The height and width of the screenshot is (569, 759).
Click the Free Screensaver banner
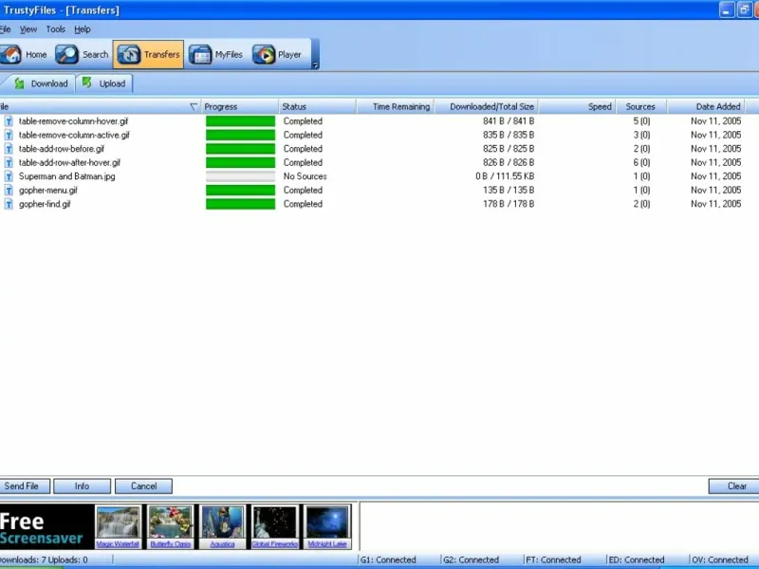point(46,527)
